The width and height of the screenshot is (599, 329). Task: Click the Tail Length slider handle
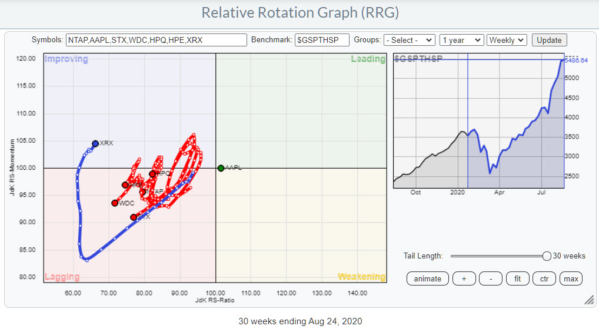[547, 256]
